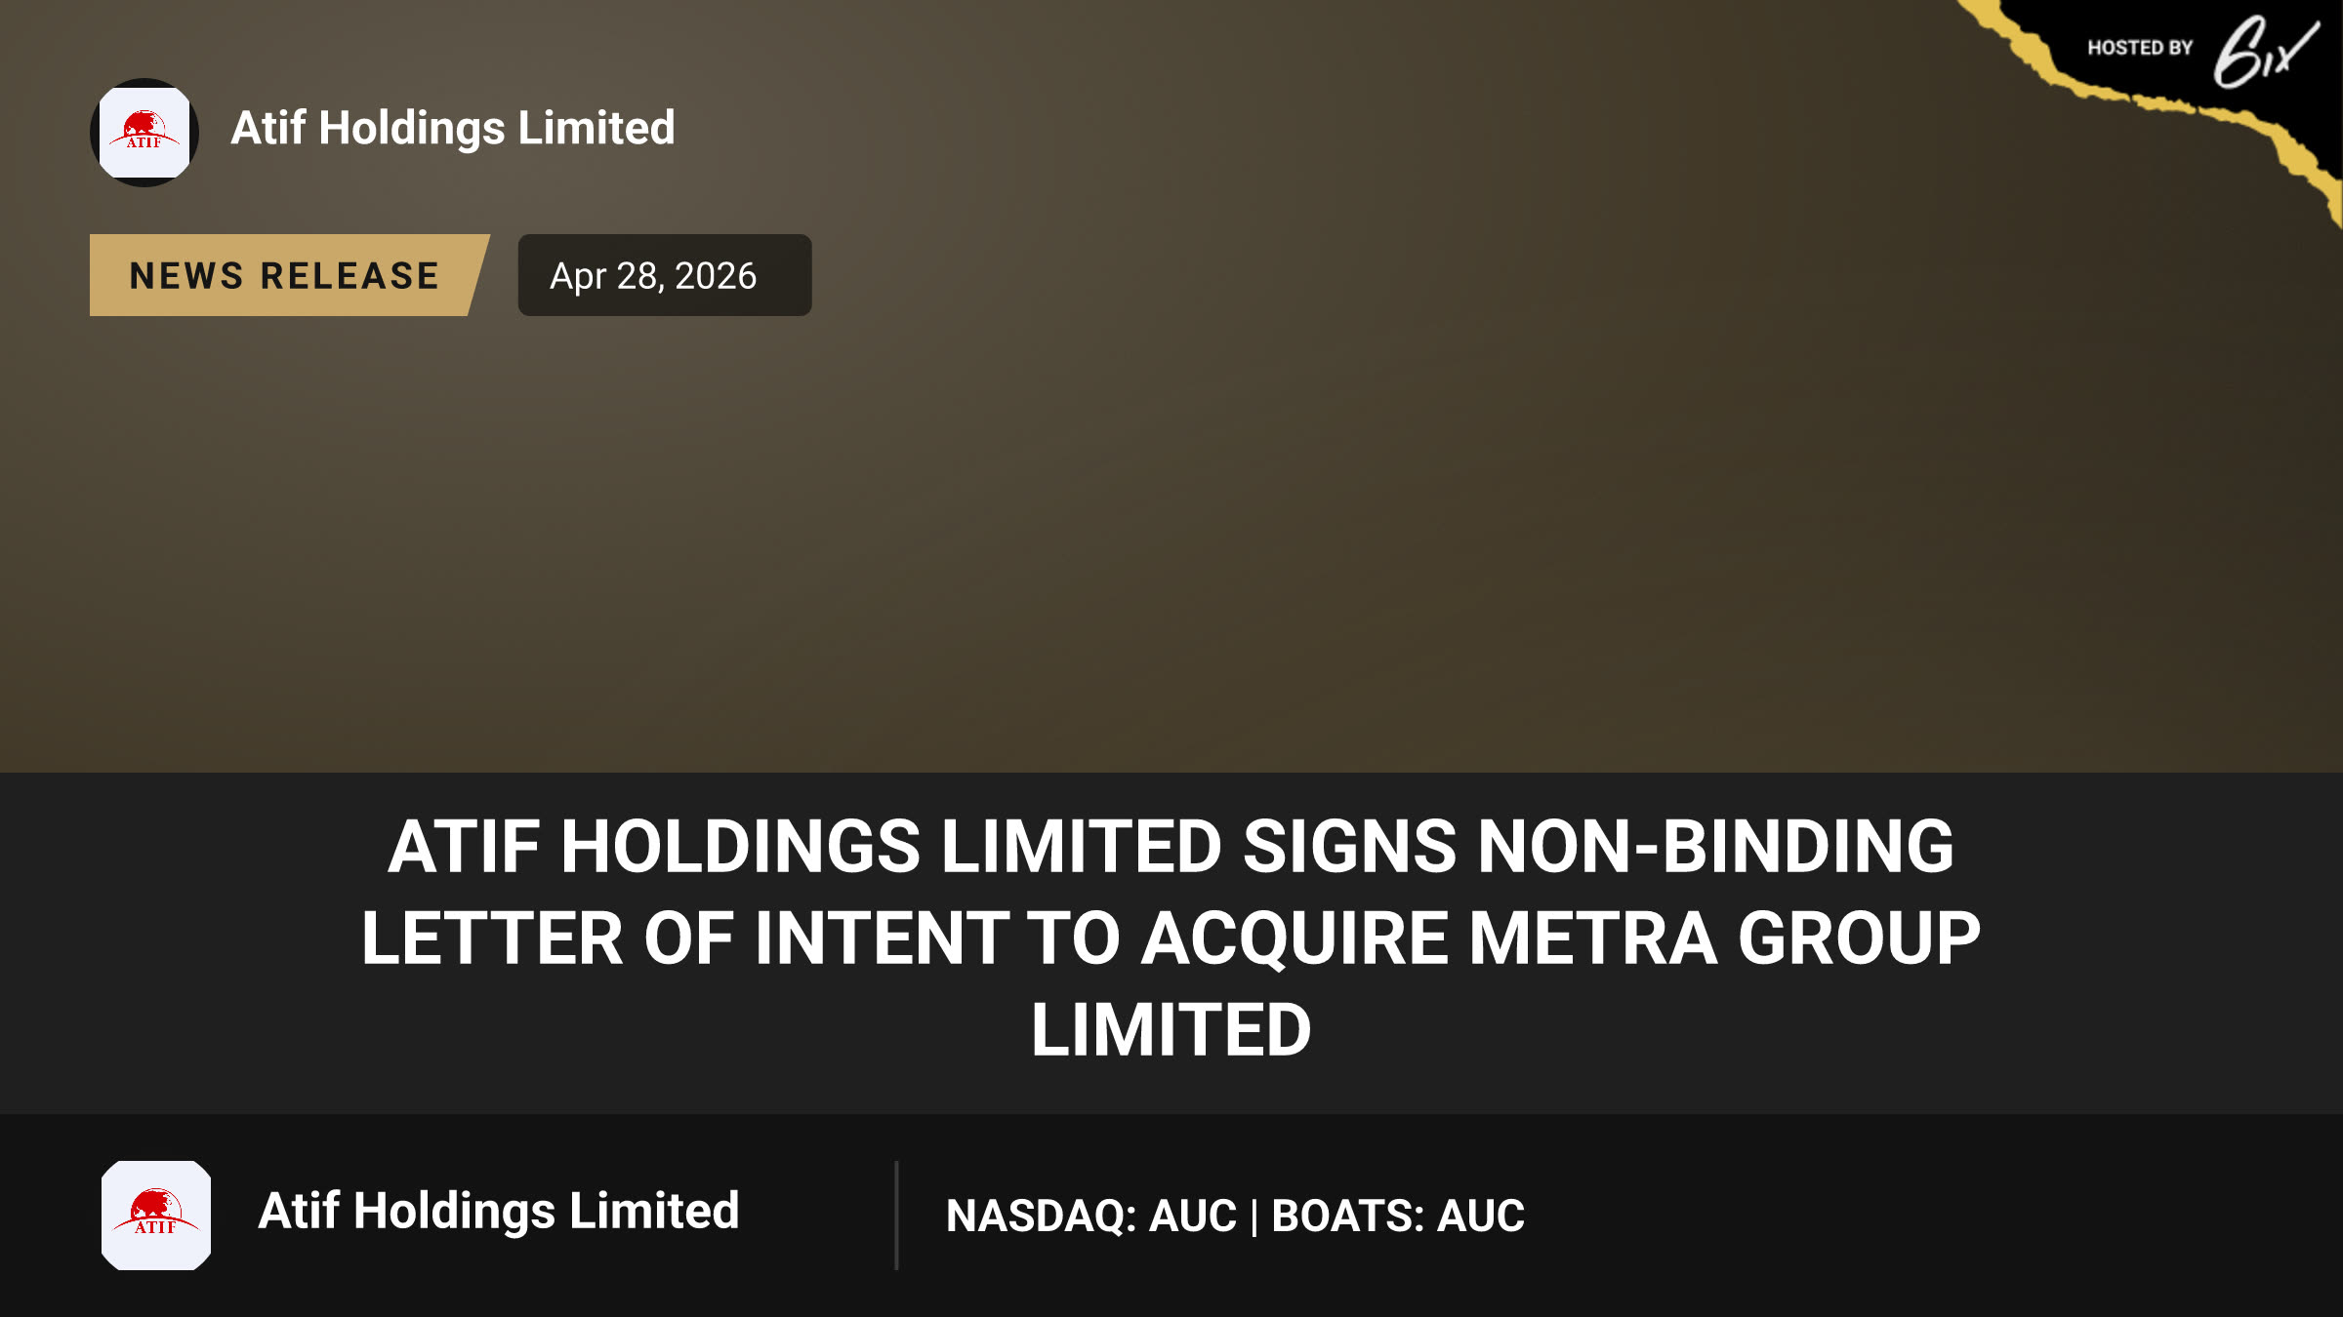Click the NASDAQ: AUC ticker

click(1091, 1216)
